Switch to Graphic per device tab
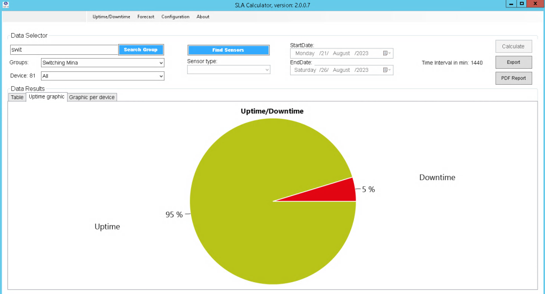The image size is (545, 294). [x=92, y=97]
